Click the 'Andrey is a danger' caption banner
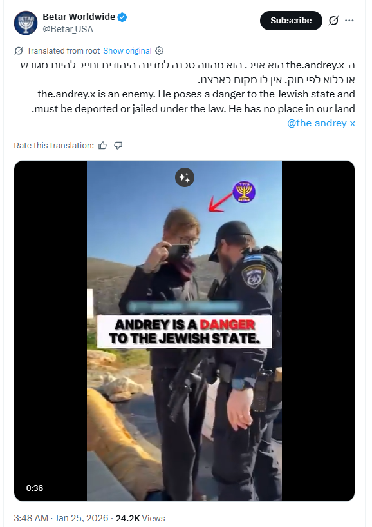 tap(184, 332)
